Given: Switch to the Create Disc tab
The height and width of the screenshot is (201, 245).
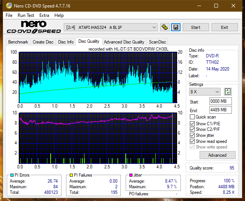Looking at the screenshot, I should pos(43,42).
